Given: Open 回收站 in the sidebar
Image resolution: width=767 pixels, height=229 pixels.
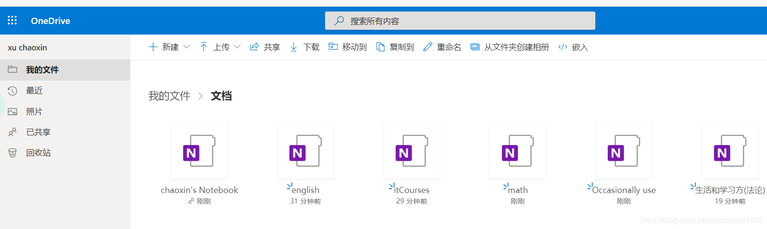Looking at the screenshot, I should [65, 153].
